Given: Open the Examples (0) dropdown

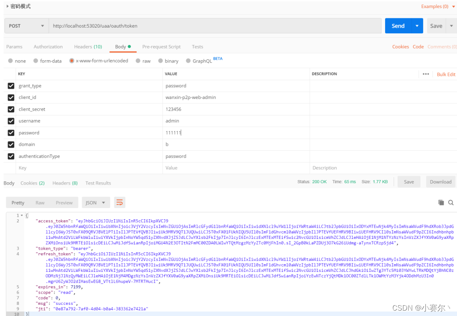Looking at the screenshot, I should click(x=437, y=6).
